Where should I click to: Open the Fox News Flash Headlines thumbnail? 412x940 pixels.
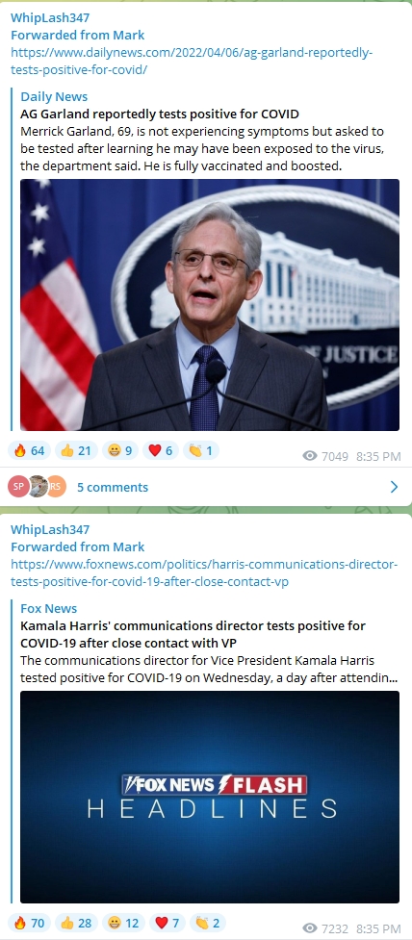[x=210, y=797]
